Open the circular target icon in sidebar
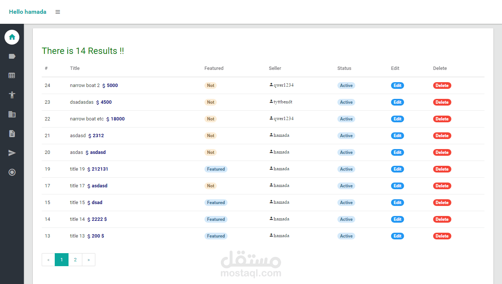 coord(12,172)
